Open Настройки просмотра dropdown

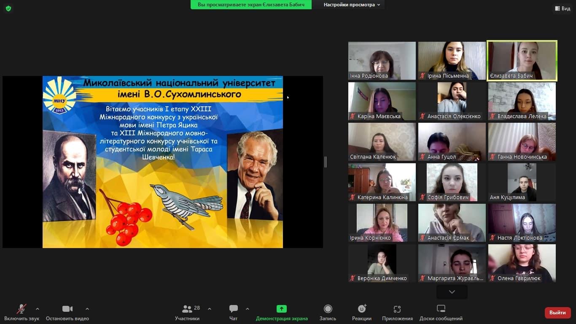(352, 5)
